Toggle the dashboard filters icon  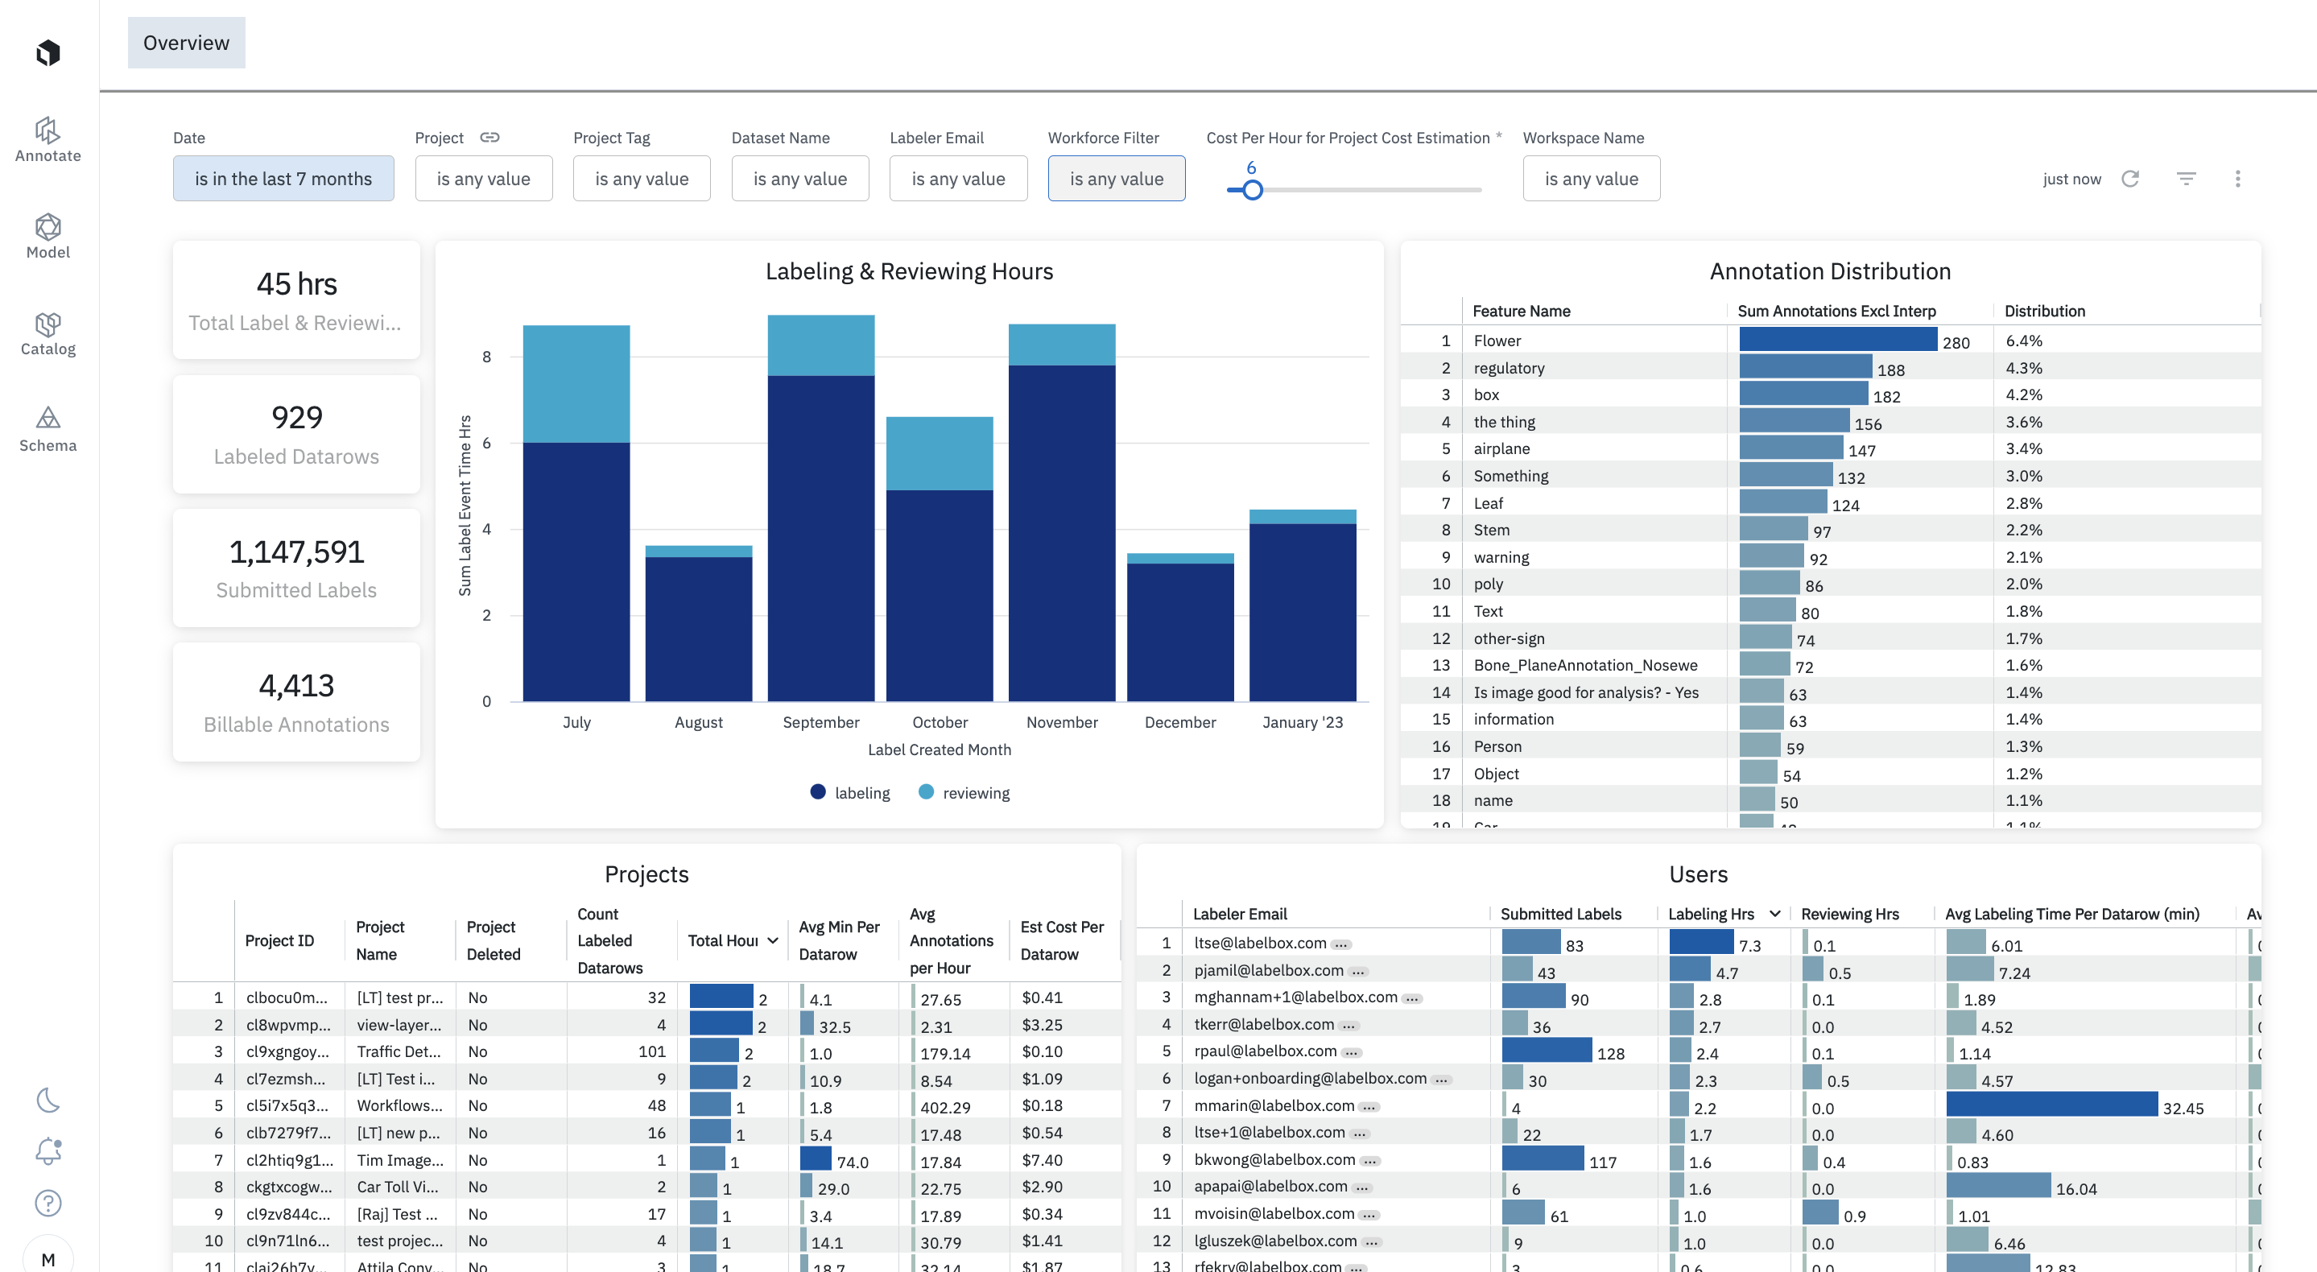[x=2186, y=178]
